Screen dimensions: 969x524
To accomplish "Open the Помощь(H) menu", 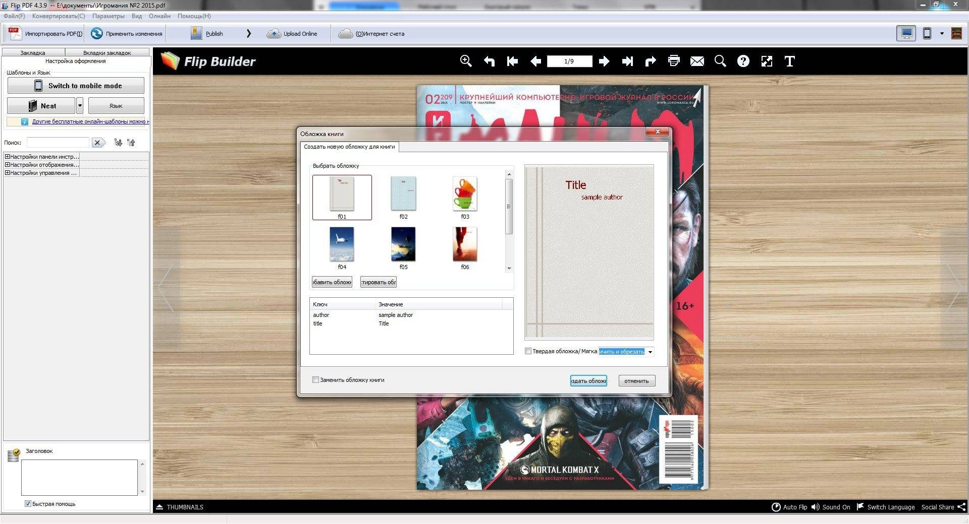I will [x=194, y=16].
